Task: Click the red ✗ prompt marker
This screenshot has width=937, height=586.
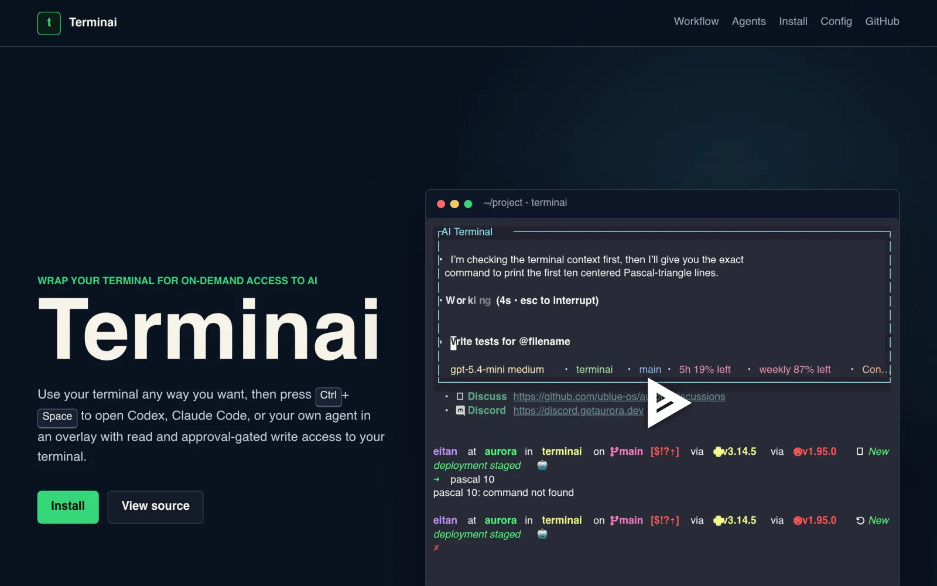Action: coord(436,548)
